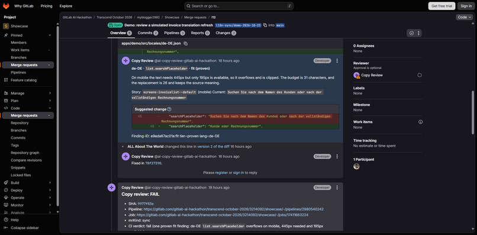Click the search magnifier icon
The image size is (477, 235).
(x=189, y=6)
